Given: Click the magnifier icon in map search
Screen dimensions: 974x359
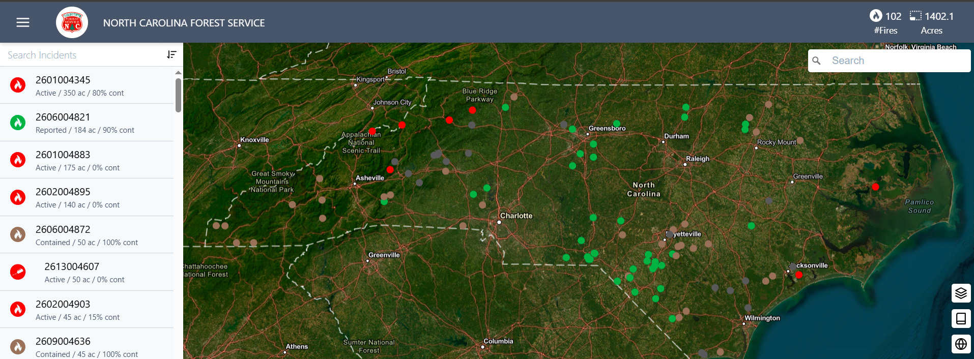Looking at the screenshot, I should point(817,61).
